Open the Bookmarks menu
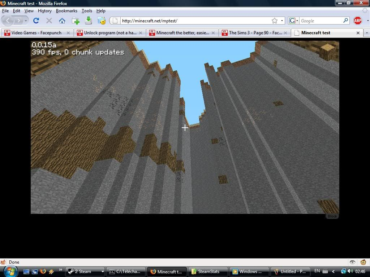370x277 pixels. 66,11
